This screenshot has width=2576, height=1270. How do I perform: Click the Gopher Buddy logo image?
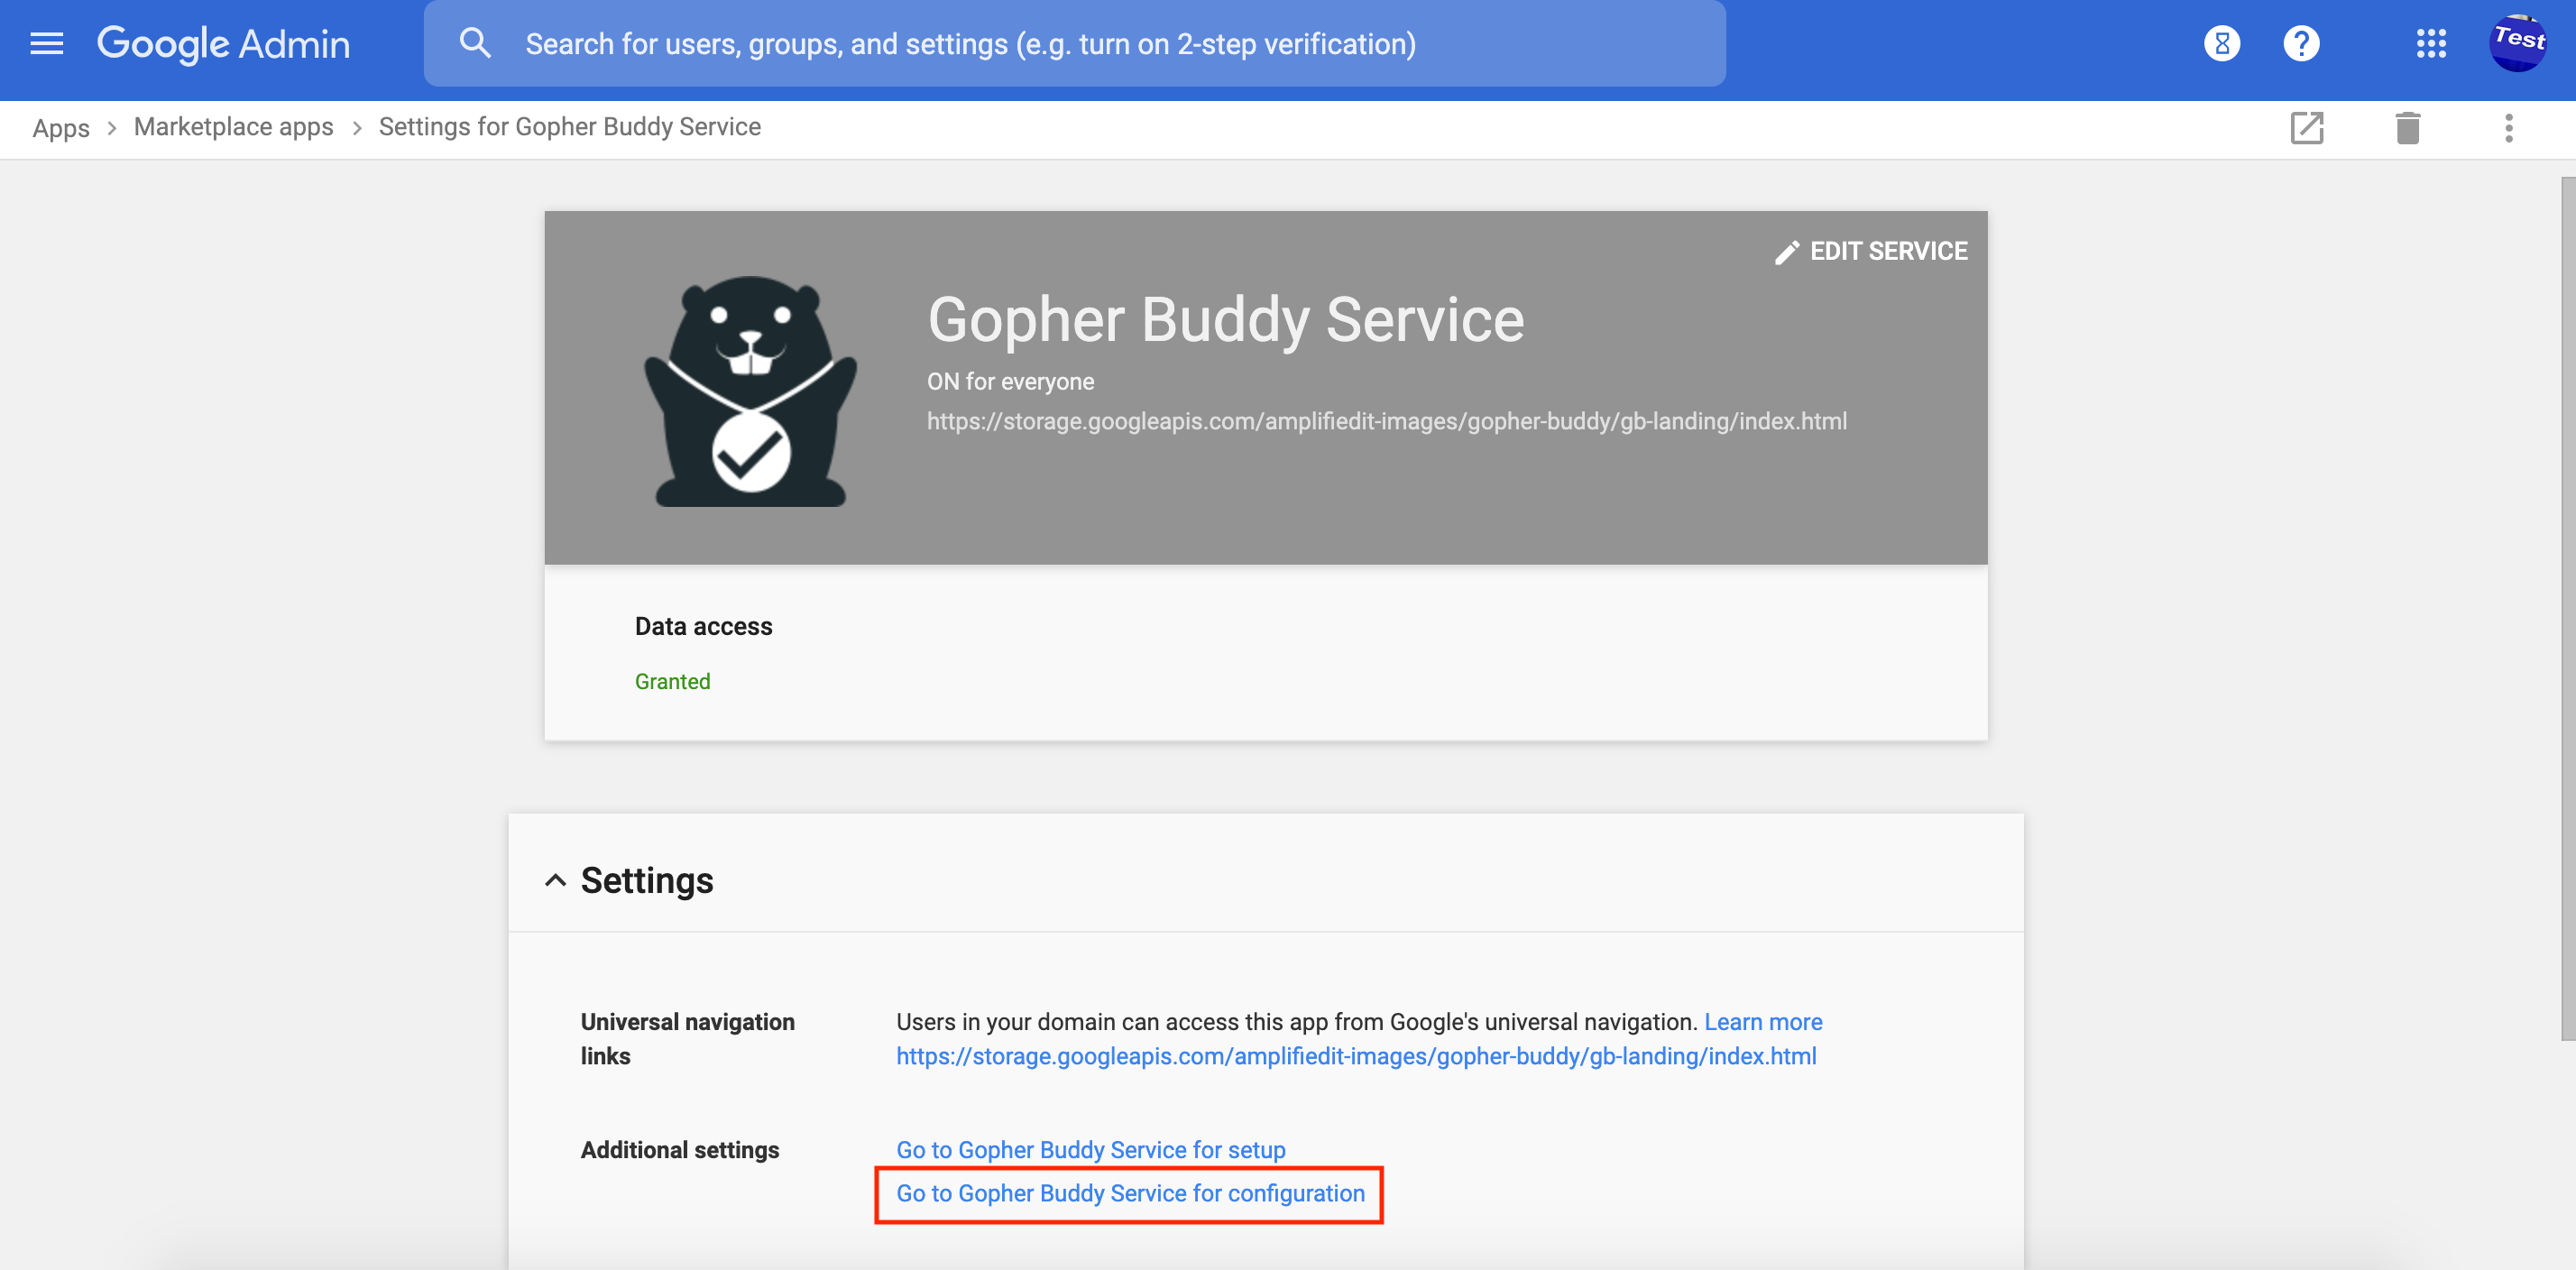click(x=750, y=390)
